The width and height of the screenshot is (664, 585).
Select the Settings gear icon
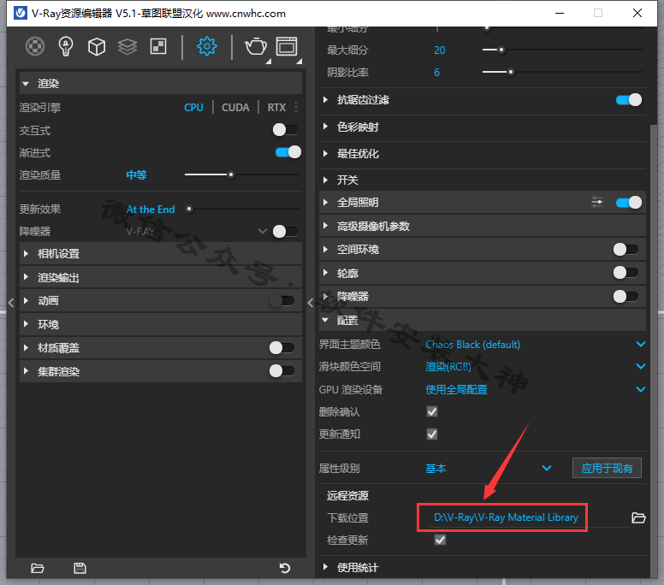[207, 46]
